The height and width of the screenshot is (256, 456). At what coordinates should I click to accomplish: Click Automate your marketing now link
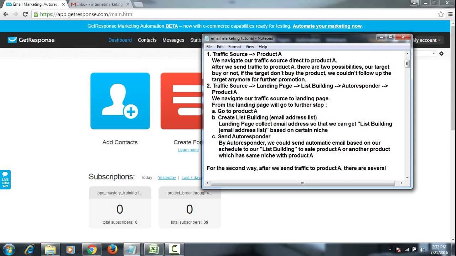pos(327,26)
